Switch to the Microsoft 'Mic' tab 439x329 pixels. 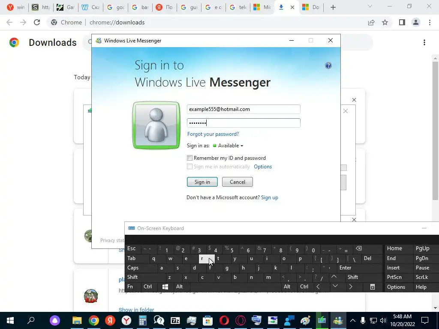262,7
